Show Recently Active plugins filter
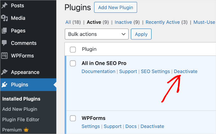The height and width of the screenshot is (134, 216). point(167,22)
